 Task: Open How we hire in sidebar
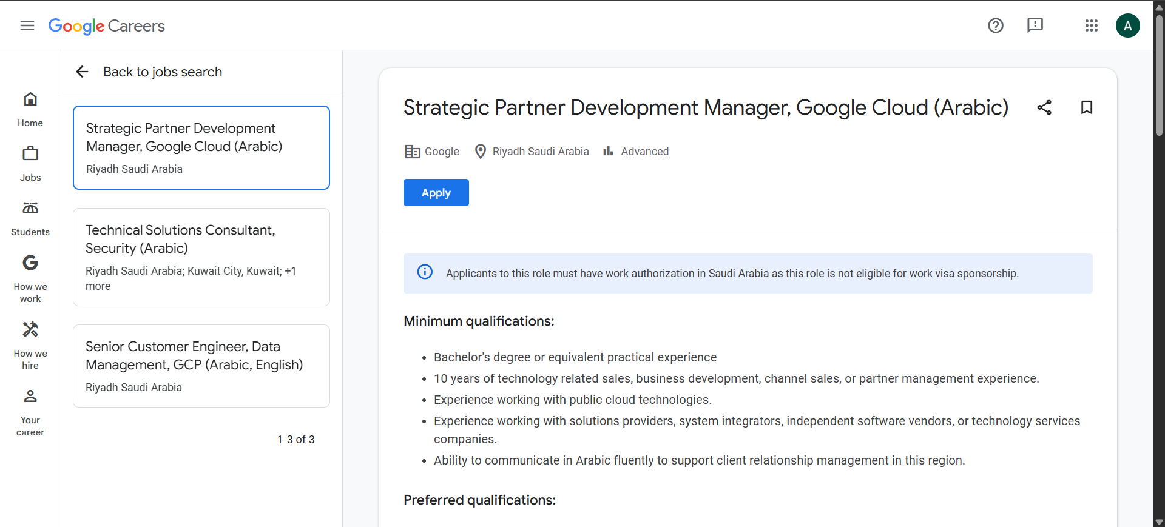click(x=30, y=346)
